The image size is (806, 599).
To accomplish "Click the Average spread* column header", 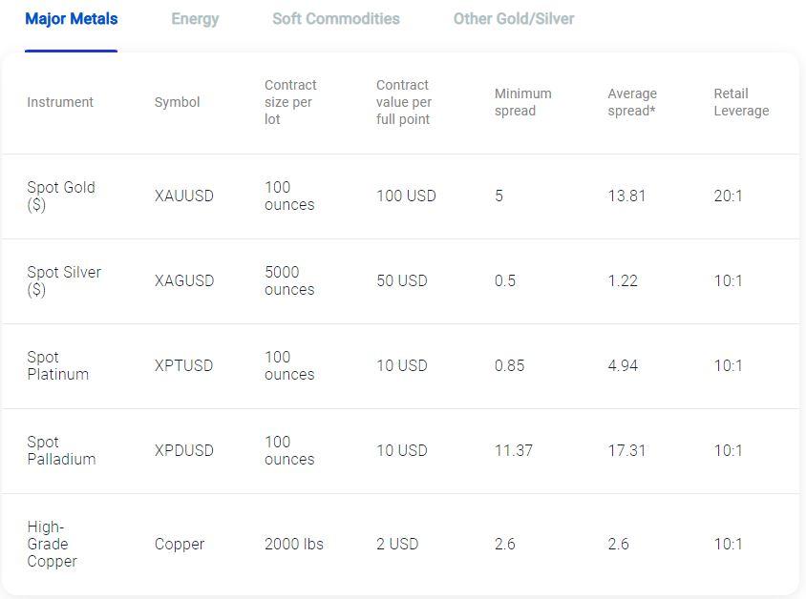I will [x=632, y=102].
